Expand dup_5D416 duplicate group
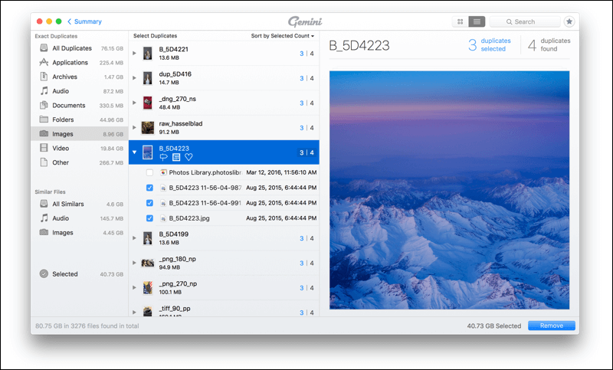This screenshot has height=370, width=613. click(x=135, y=78)
